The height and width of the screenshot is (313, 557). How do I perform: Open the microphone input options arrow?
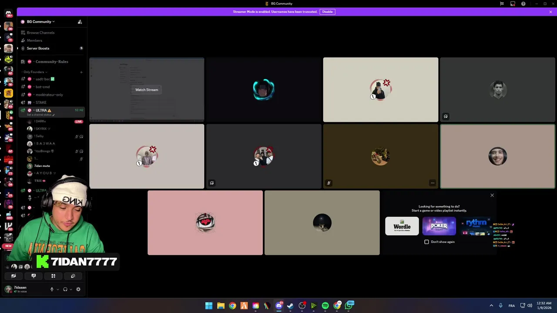pos(57,290)
